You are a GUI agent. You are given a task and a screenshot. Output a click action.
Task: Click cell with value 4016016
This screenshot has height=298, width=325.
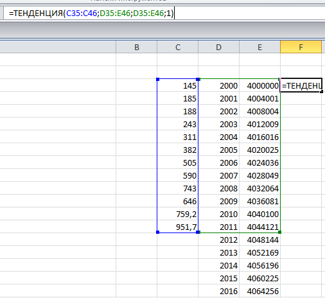pos(259,137)
